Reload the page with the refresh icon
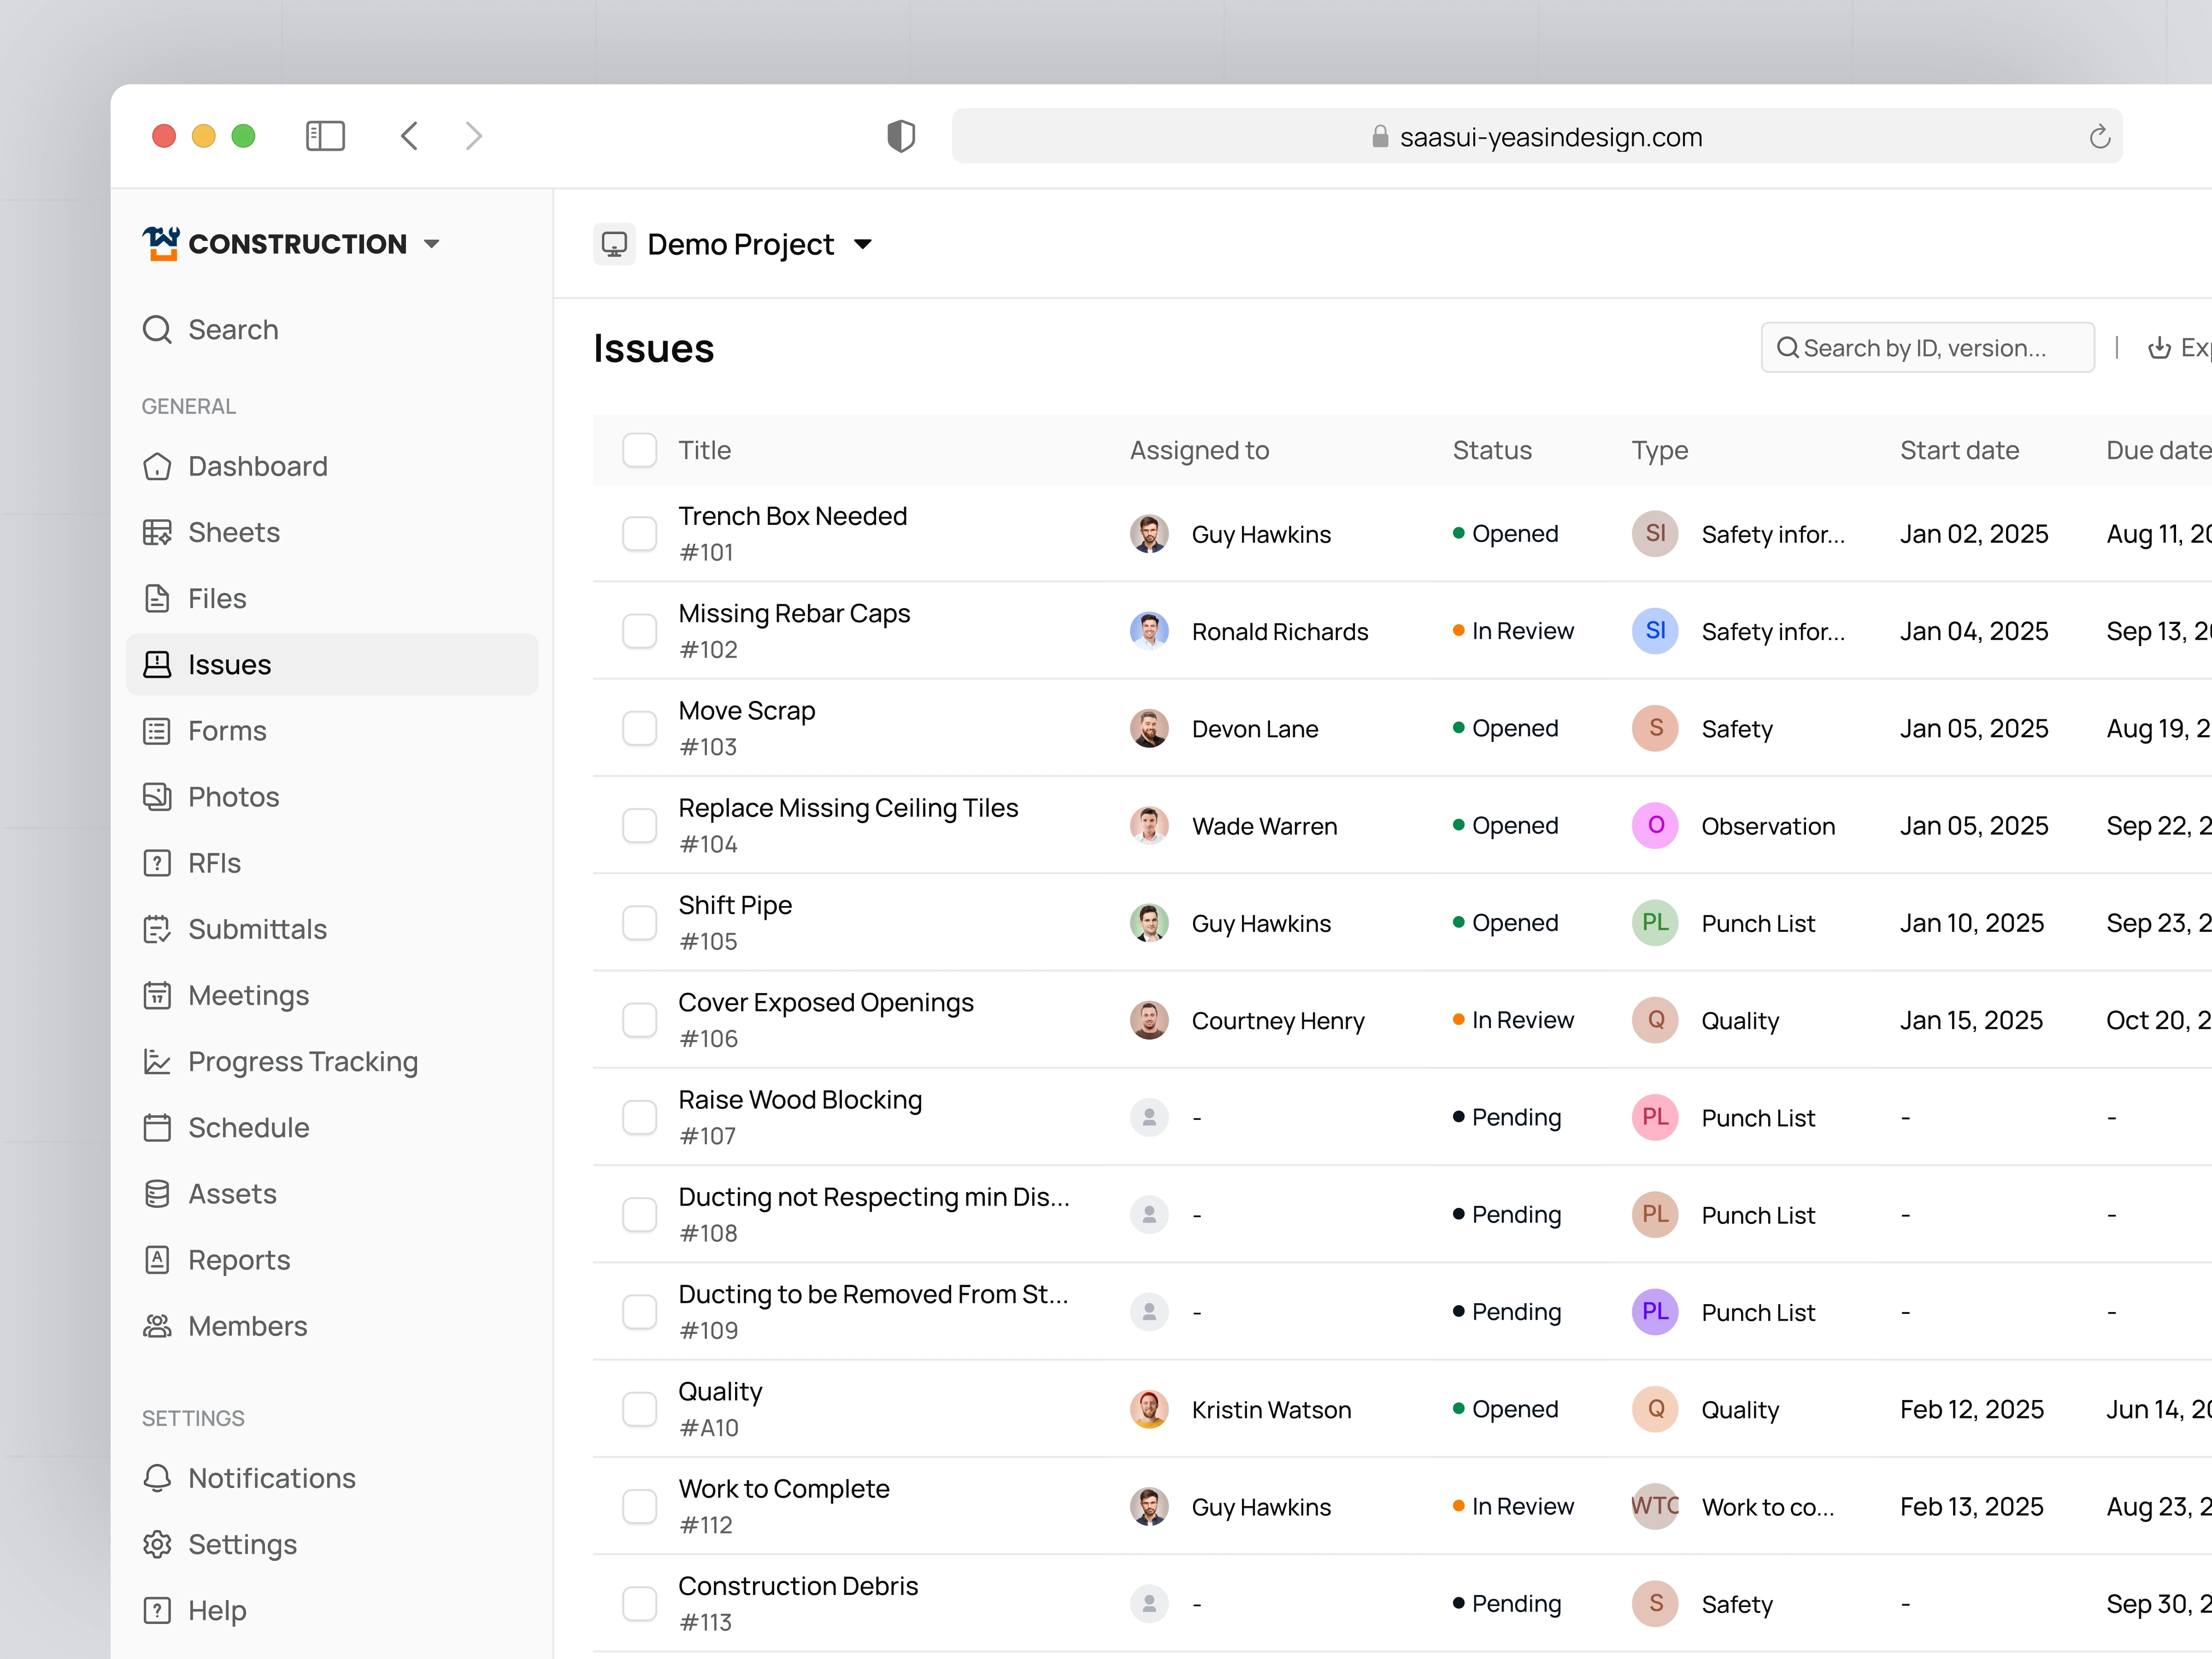 tap(2099, 137)
